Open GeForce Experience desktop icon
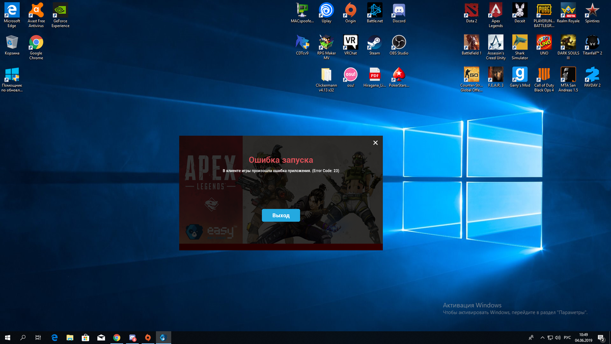 pos(60,15)
